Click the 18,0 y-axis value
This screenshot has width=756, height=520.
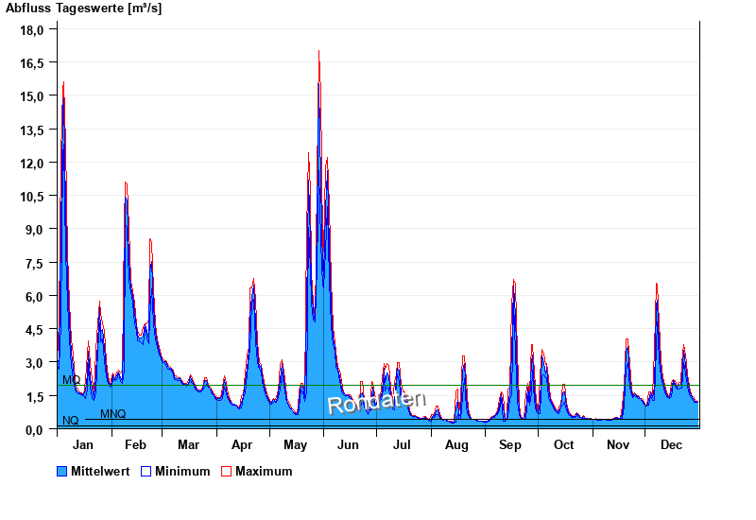[x=32, y=29]
